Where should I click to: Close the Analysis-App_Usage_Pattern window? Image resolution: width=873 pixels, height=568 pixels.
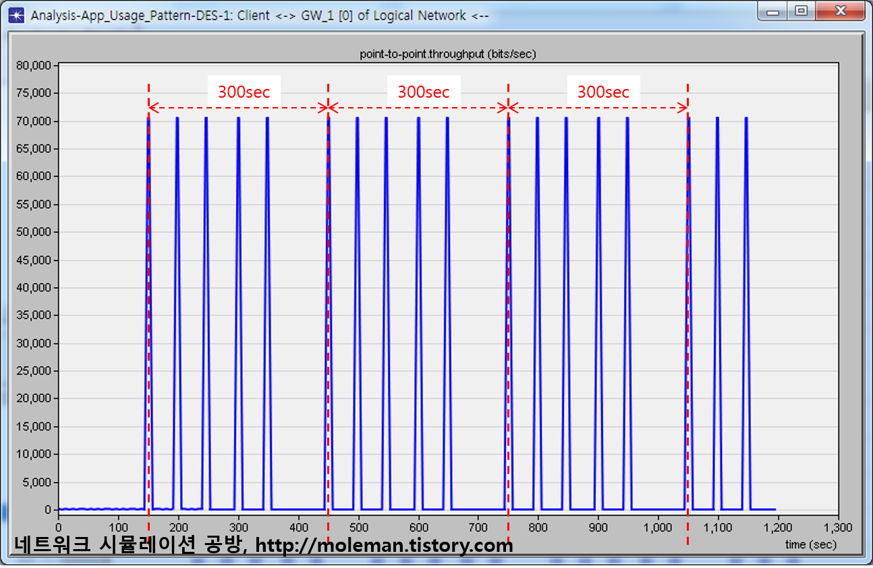point(840,11)
